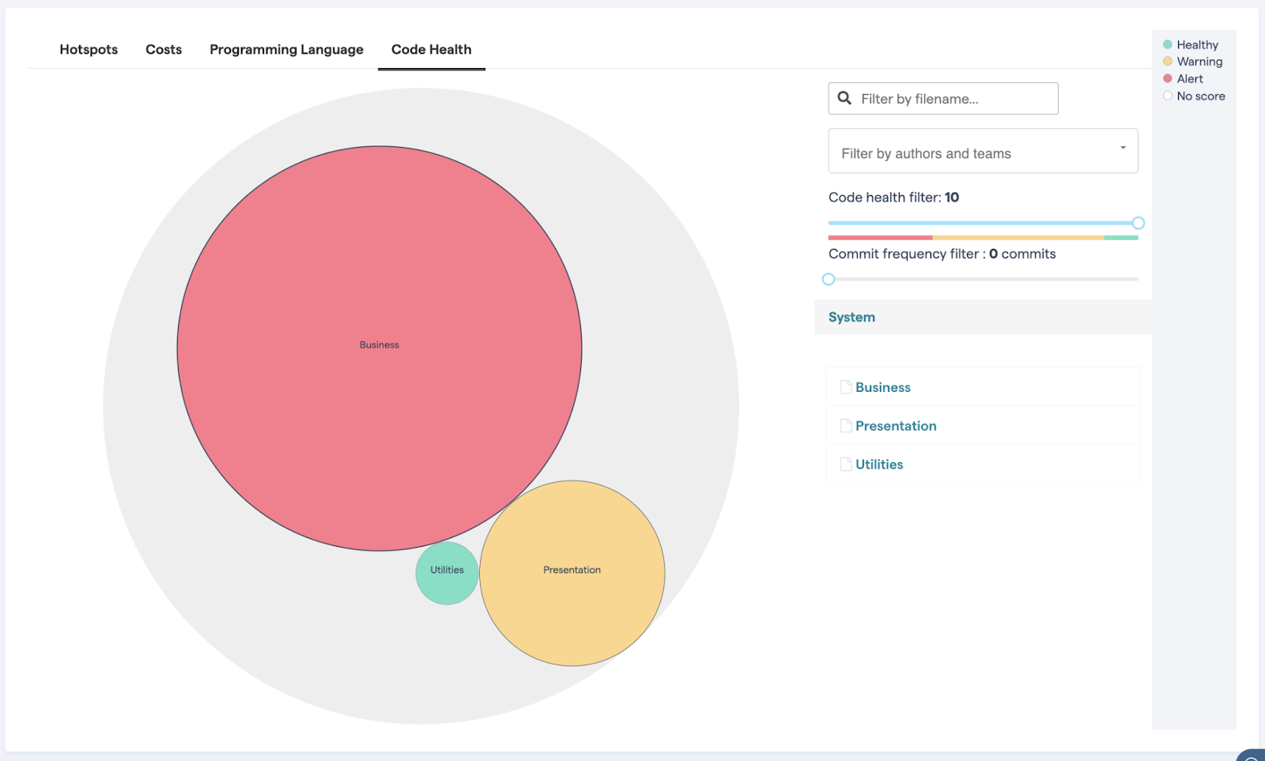Click the file icon next to Business
1265x761 pixels.
click(x=845, y=386)
